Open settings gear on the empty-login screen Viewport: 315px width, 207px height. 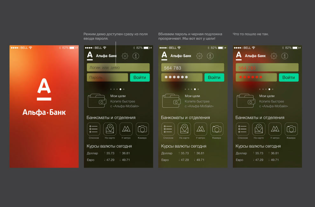point(125,56)
